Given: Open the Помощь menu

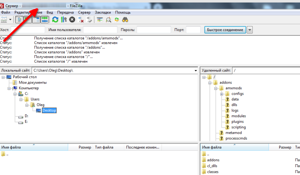Looking at the screenshot, I should pyautogui.click(x=123, y=12).
